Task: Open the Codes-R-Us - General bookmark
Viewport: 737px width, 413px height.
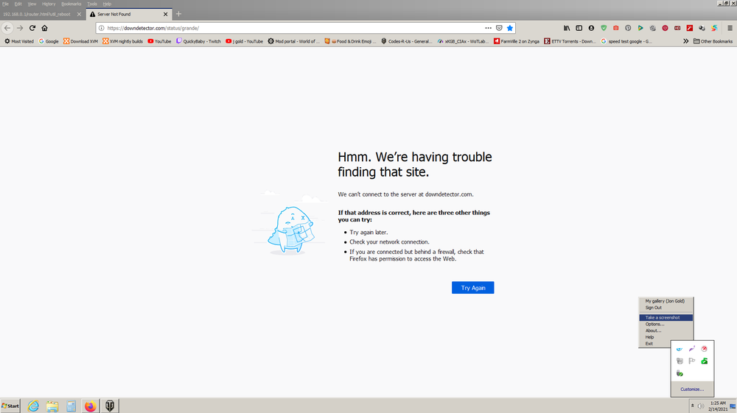Action: 407,41
